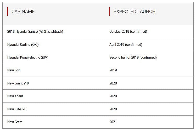Click the CAR NAME column header
196x131 pixels.
coord(23,12)
